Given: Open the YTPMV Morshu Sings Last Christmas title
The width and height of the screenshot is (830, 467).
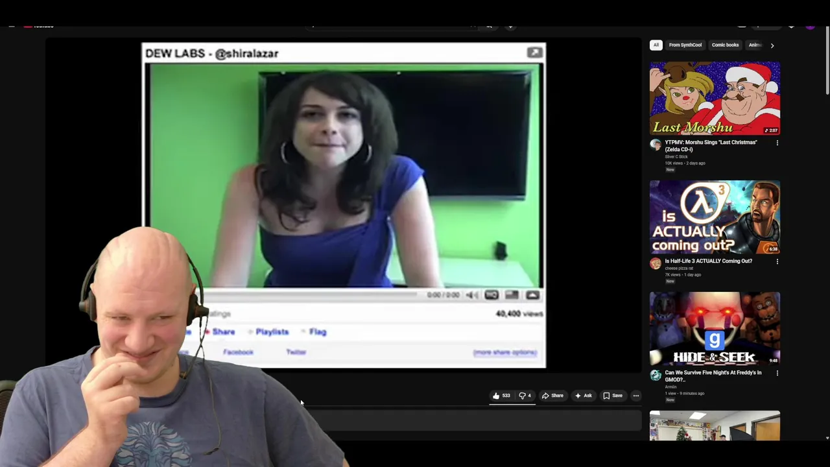Looking at the screenshot, I should click(x=711, y=146).
